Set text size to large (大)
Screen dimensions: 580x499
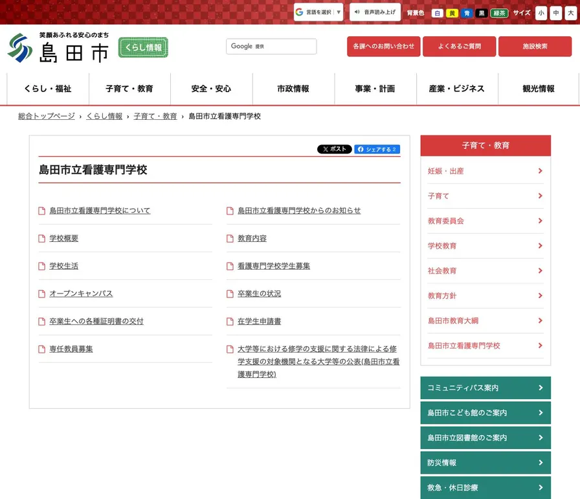[x=571, y=13]
